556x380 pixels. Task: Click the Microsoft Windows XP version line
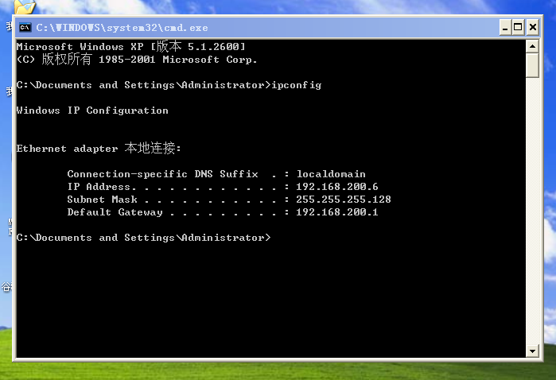(130, 46)
